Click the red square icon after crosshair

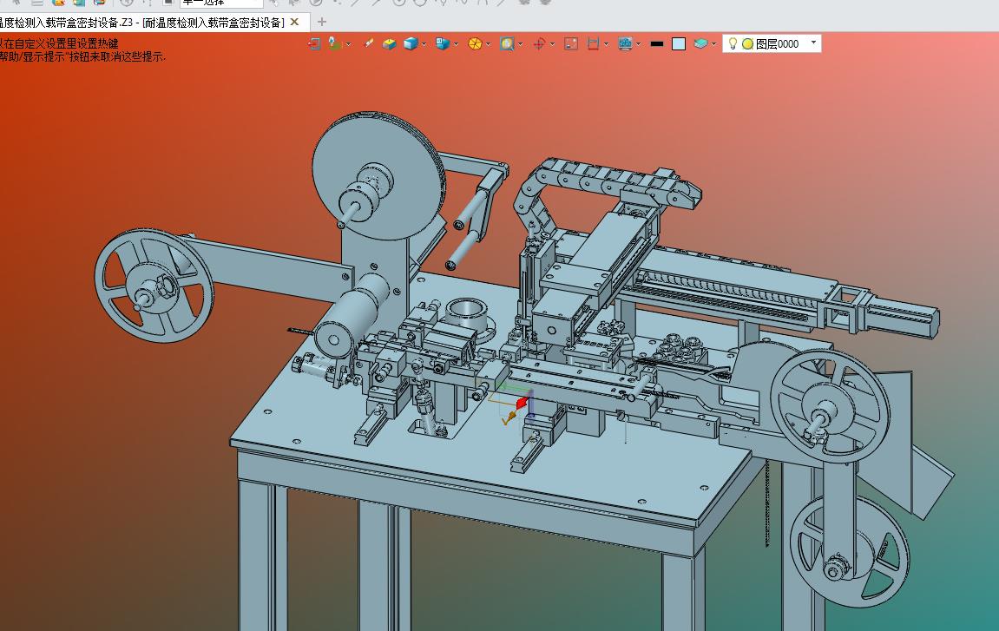[571, 43]
